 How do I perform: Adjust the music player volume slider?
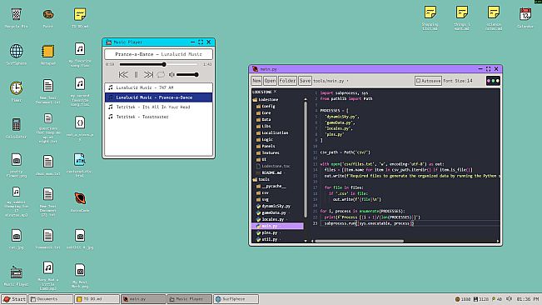point(186,74)
